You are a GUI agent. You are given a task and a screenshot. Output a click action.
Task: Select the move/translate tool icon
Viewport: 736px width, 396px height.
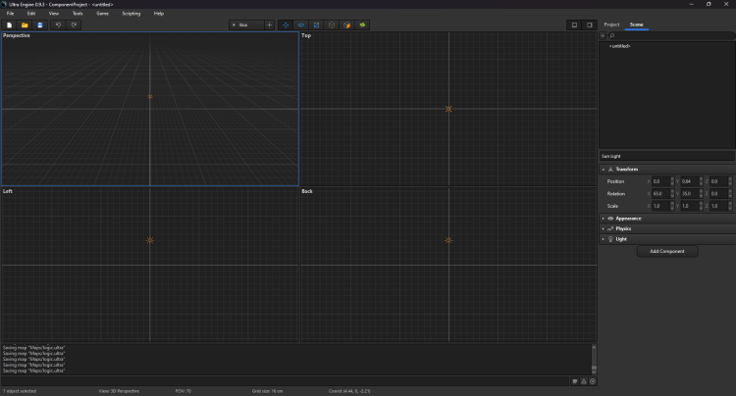click(286, 25)
